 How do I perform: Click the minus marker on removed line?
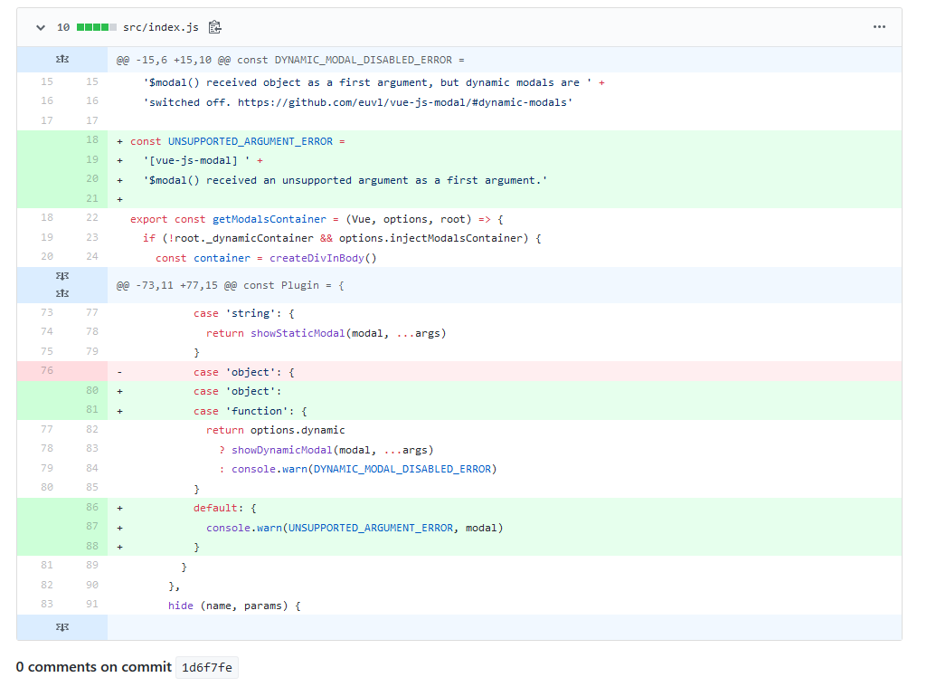click(120, 372)
